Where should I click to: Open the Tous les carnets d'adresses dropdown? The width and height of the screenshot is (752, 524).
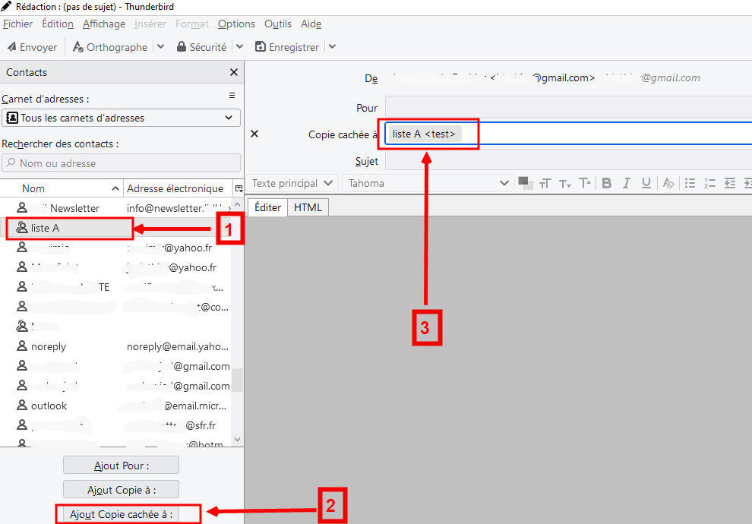coord(121,118)
